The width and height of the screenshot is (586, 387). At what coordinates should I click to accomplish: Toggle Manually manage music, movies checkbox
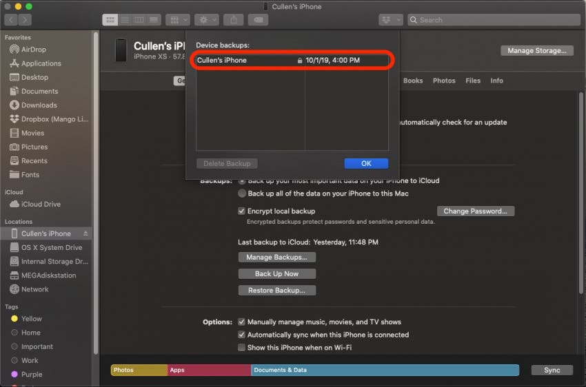(241, 322)
